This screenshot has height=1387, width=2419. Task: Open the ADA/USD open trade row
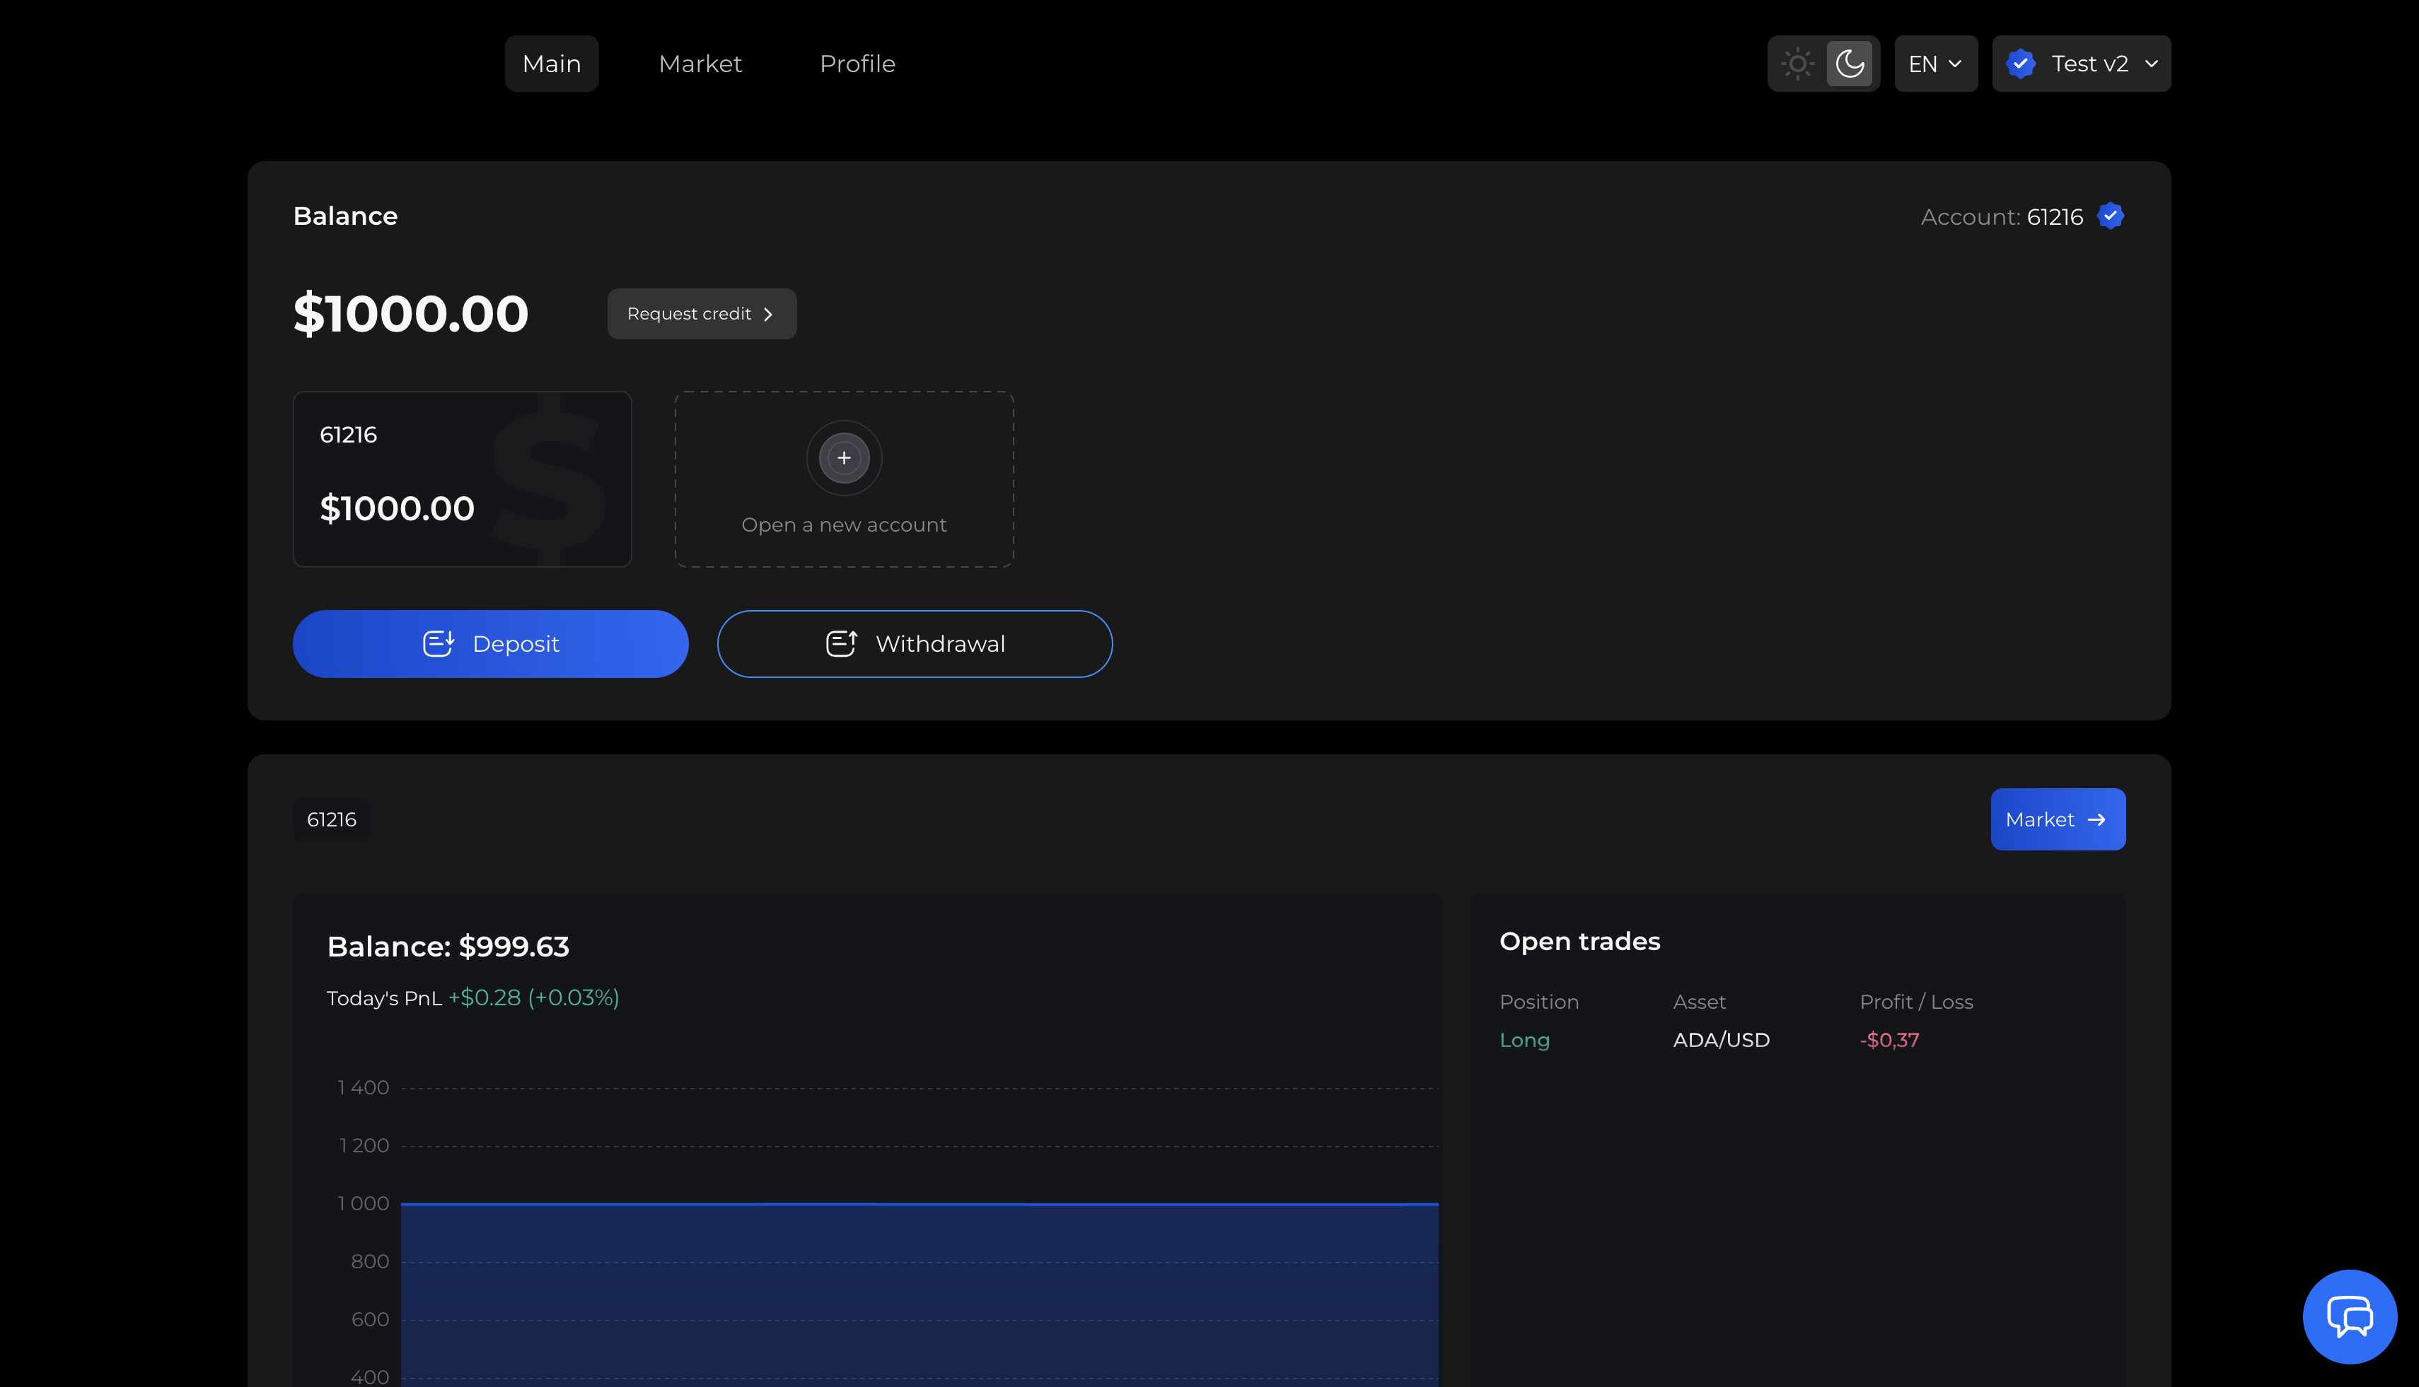[1720, 1041]
